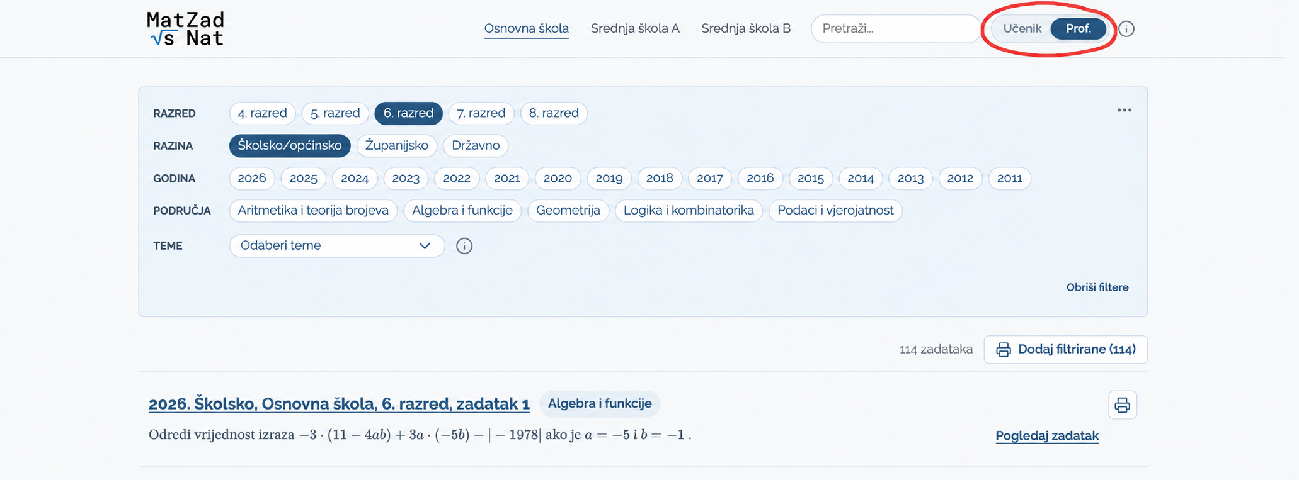This screenshot has width=1299, height=480.
Task: Choose the Županijsko level filter
Action: 397,146
